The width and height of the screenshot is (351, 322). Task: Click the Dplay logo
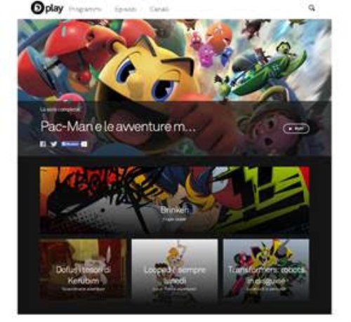click(47, 8)
